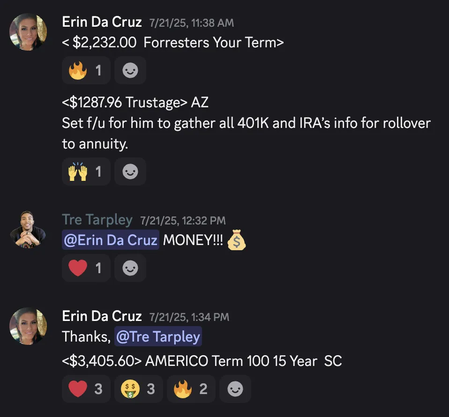Add reaction to the AMERICO Term 100 message
This screenshot has height=417, width=449.
click(x=235, y=389)
